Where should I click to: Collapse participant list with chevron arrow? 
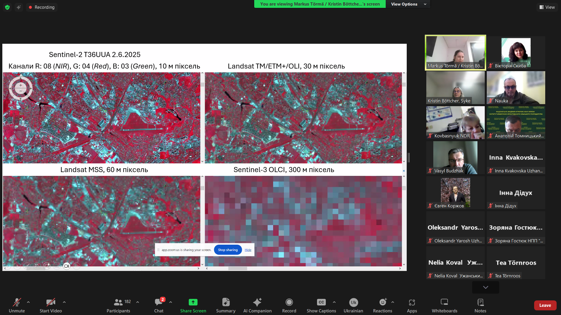point(485,287)
